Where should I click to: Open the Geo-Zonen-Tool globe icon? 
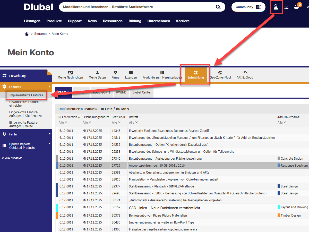click(220, 75)
